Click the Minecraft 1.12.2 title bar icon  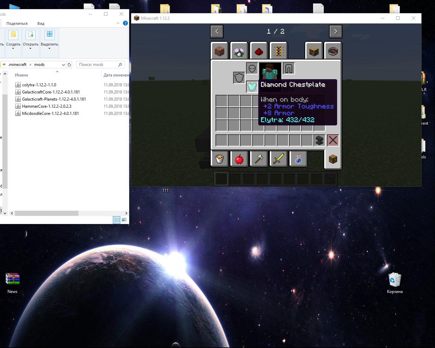[x=136, y=18]
